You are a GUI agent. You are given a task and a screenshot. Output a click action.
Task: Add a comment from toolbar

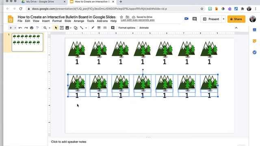click(113, 28)
